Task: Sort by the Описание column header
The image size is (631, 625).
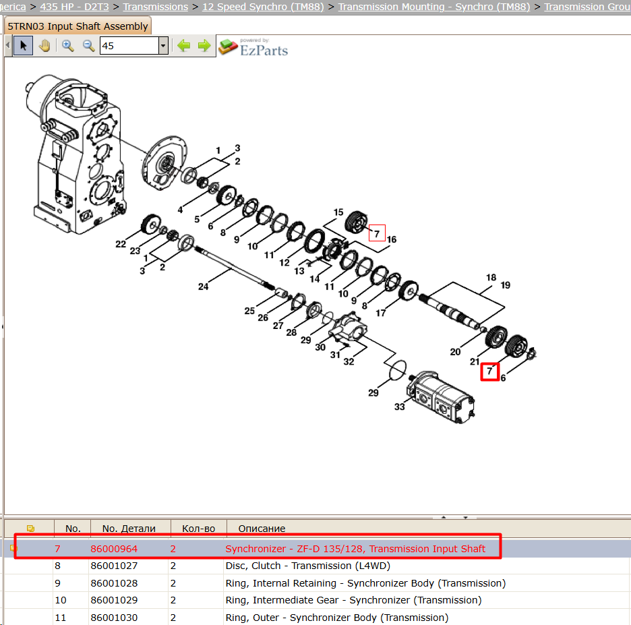Action: point(262,529)
